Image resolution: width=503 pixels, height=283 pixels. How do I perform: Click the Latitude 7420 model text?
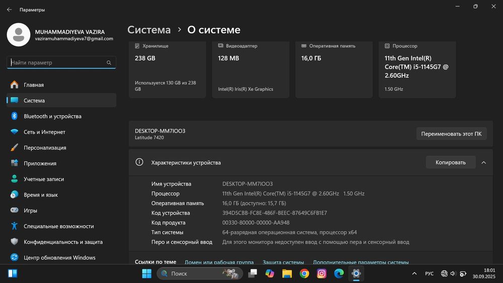[149, 138]
